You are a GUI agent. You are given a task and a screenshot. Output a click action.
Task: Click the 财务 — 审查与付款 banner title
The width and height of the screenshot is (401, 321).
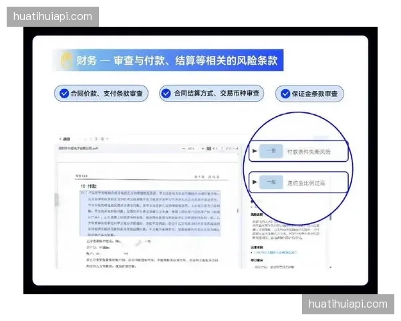[177, 60]
